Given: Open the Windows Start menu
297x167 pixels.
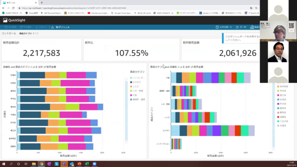Looking at the screenshot, I should (x=3, y=164).
